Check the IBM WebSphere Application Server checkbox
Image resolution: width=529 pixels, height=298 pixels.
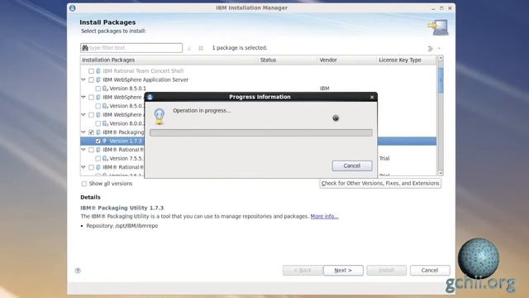(x=91, y=79)
